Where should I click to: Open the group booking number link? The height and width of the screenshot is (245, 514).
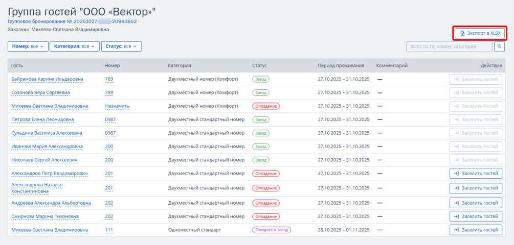(x=72, y=21)
